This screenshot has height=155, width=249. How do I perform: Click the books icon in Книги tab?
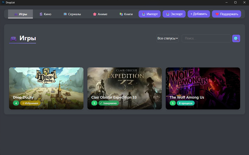121,14
